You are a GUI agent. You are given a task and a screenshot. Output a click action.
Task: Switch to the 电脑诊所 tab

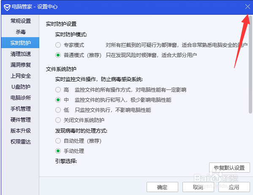(21, 97)
